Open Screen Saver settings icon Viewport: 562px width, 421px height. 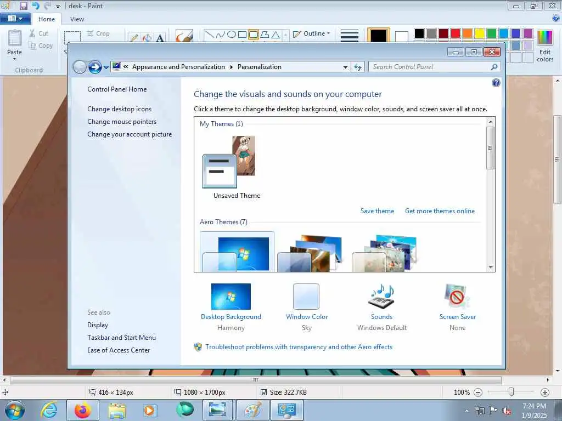click(x=457, y=297)
